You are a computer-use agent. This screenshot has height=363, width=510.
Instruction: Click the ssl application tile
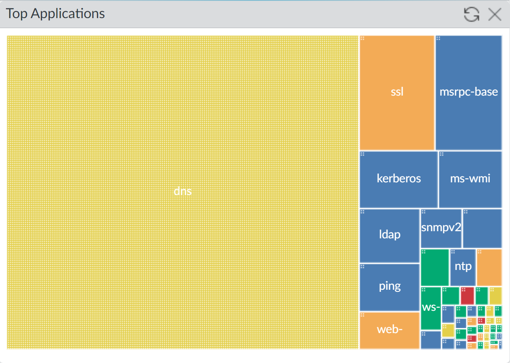point(397,92)
